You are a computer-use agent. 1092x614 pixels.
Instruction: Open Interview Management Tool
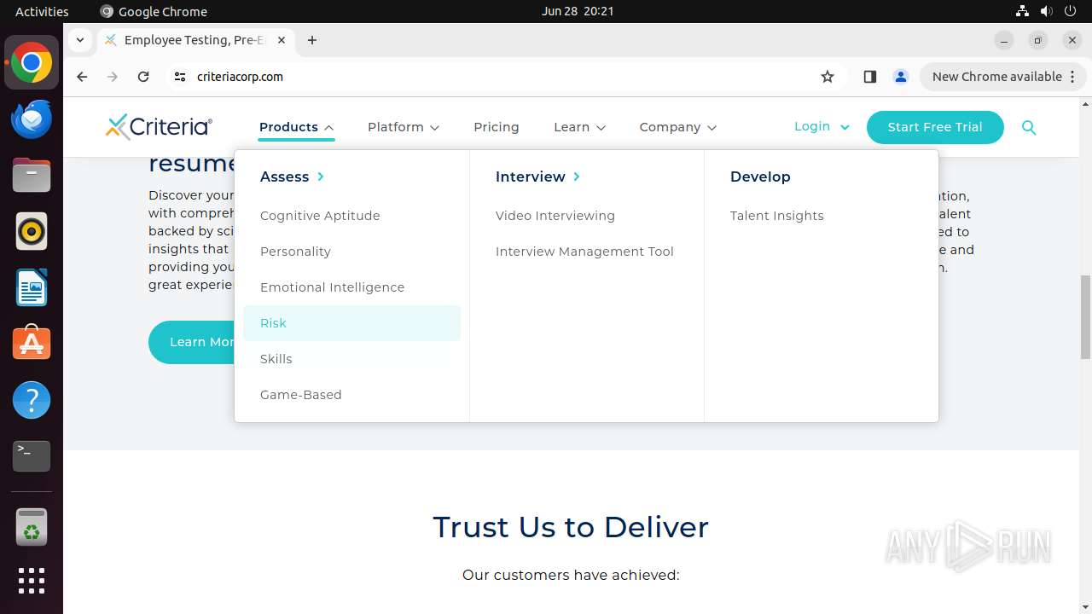(x=584, y=252)
